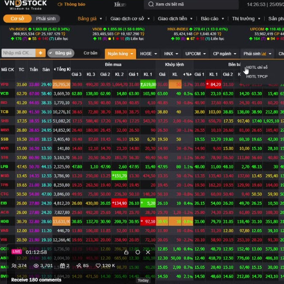Screen dimensions: 284x284
Task: Open the HOSE exchange dropdown
Action: (148, 54)
